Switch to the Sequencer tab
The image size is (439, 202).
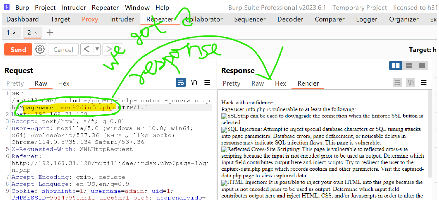[x=250, y=19]
